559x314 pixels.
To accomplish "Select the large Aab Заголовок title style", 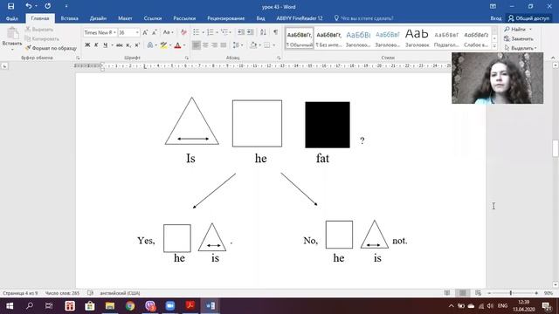I will pyautogui.click(x=417, y=38).
